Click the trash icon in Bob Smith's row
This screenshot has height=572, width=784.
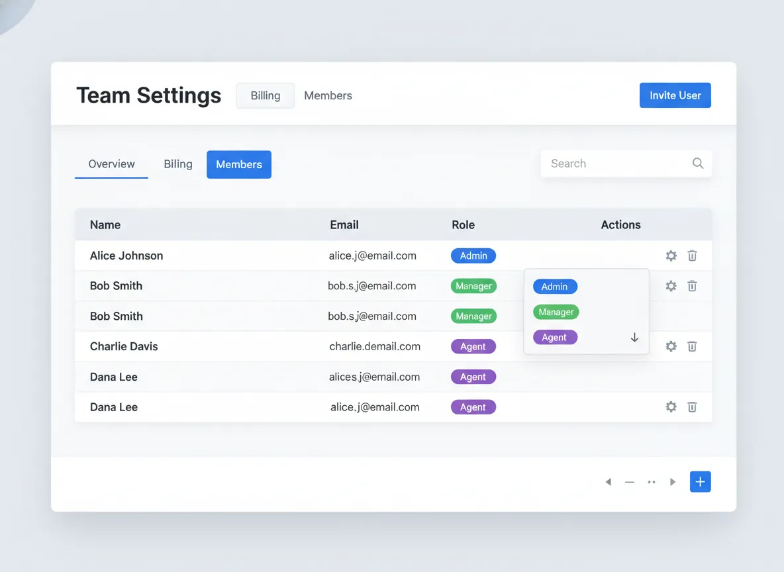(692, 286)
